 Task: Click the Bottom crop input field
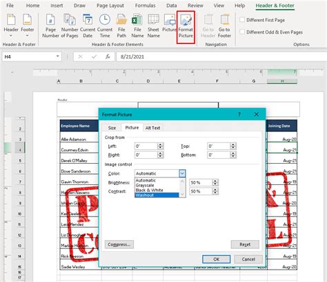click(219, 155)
